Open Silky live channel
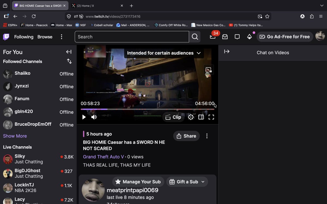 coord(38,159)
